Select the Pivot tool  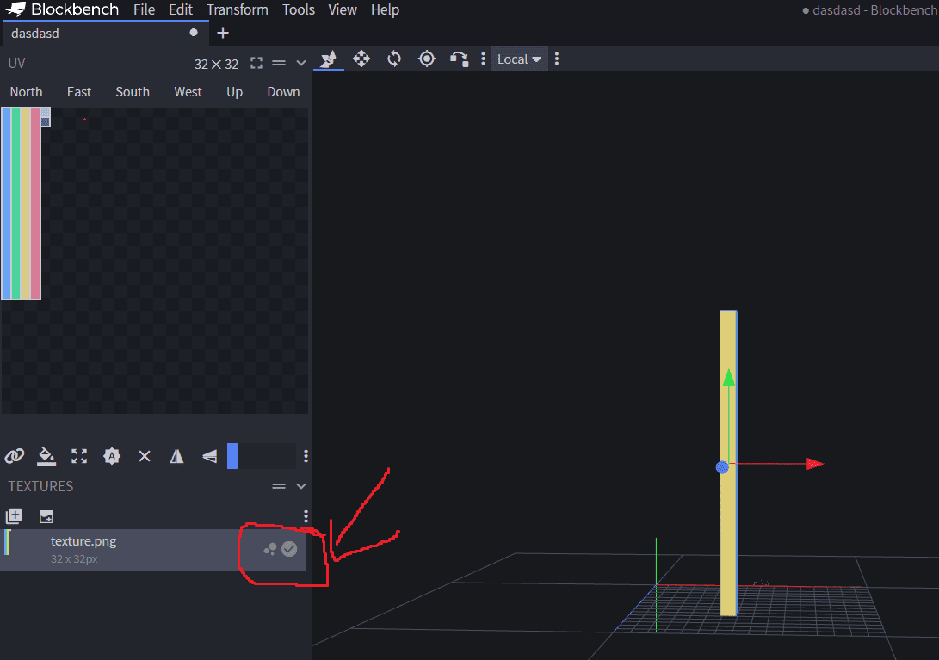click(x=427, y=59)
